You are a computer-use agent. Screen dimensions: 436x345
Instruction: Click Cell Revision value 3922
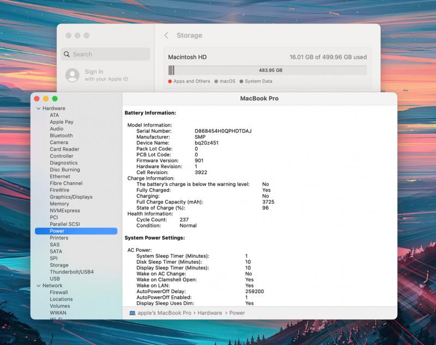pos(201,172)
